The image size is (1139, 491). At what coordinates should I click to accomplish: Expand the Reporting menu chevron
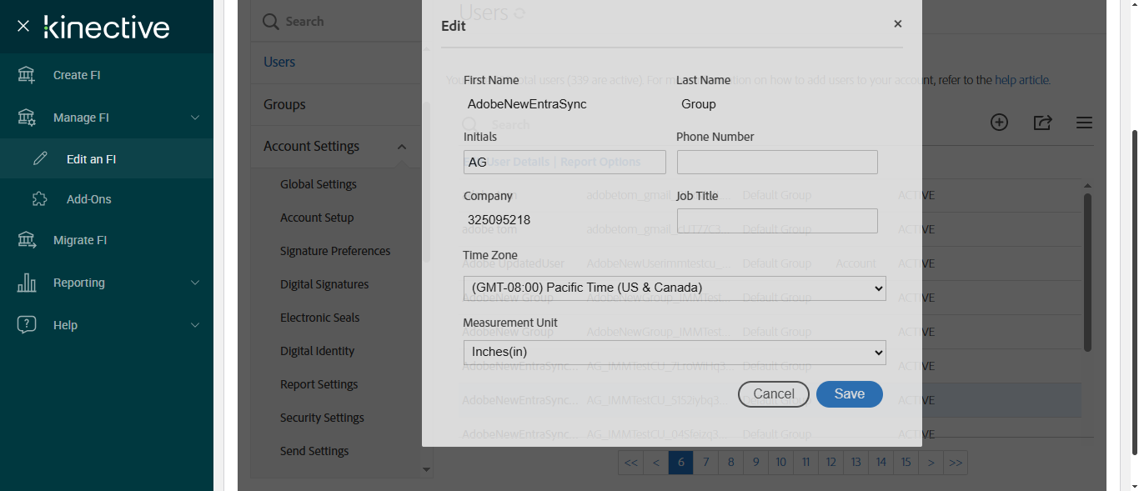click(x=195, y=283)
